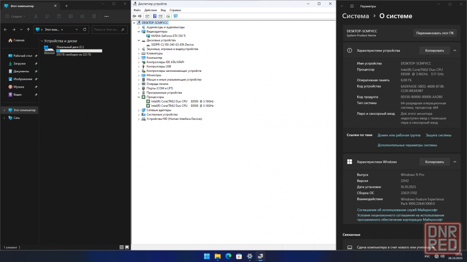467x262 pixels.
Task: Click the Переименовать этот ПК button
Action: tap(434, 33)
